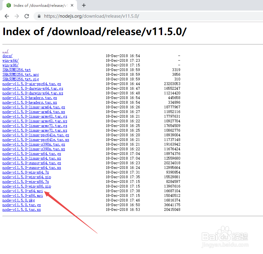Screen dimensions: 263x254
Task: Download node-v11.5.0-win-x86.7z
Action: coord(26,182)
